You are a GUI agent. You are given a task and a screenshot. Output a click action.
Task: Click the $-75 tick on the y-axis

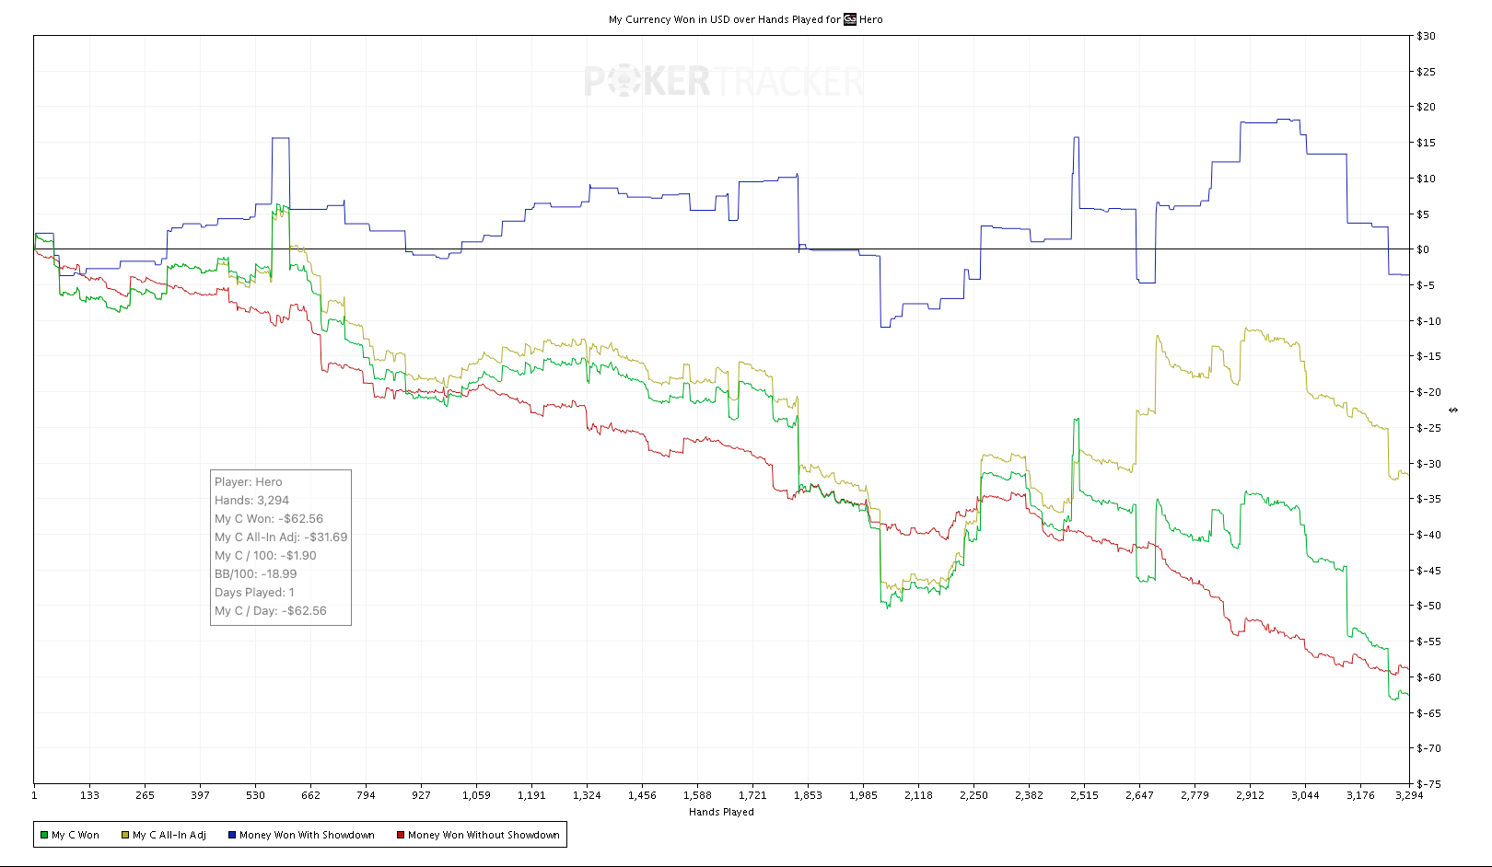pyautogui.click(x=1428, y=784)
